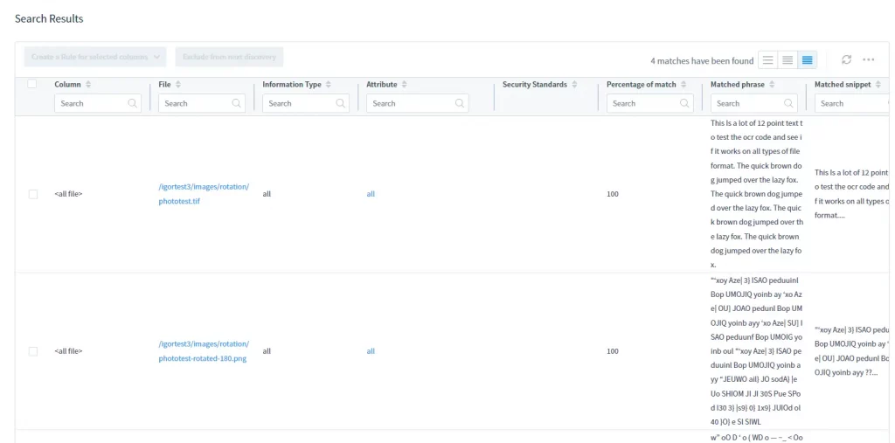Click magnifier icon in Attribute search box
The height and width of the screenshot is (443, 895).
(x=460, y=103)
